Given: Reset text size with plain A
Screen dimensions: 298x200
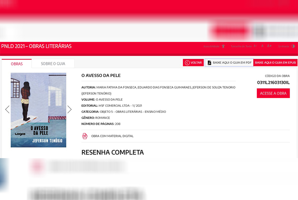Looking at the screenshot, I should 263,46.
